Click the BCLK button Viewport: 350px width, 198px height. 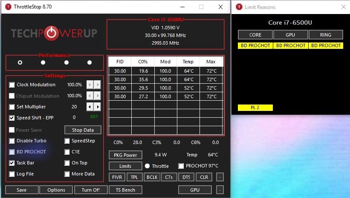point(152,177)
